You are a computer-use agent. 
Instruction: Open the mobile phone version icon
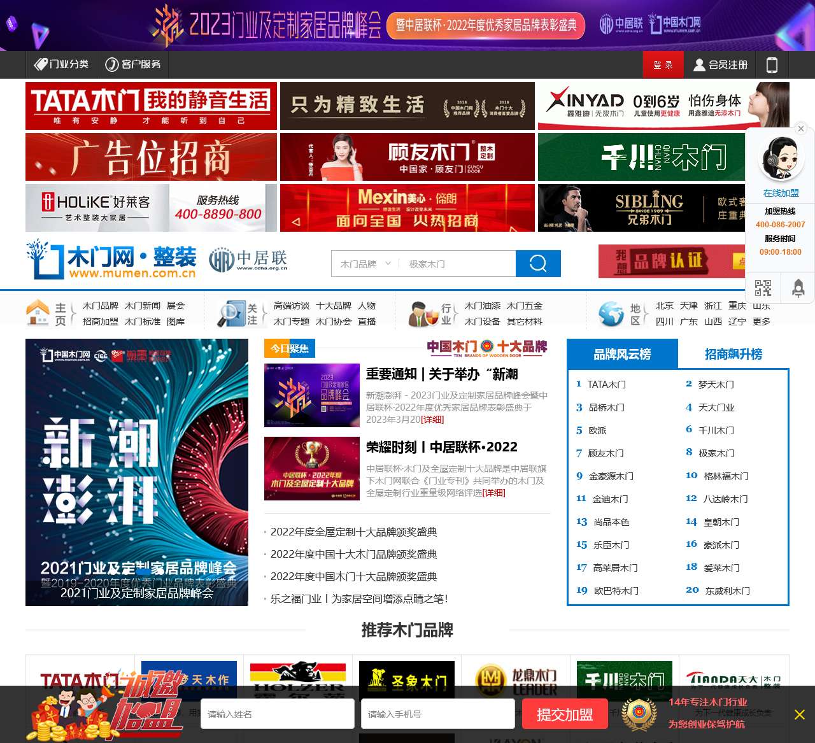coord(772,65)
